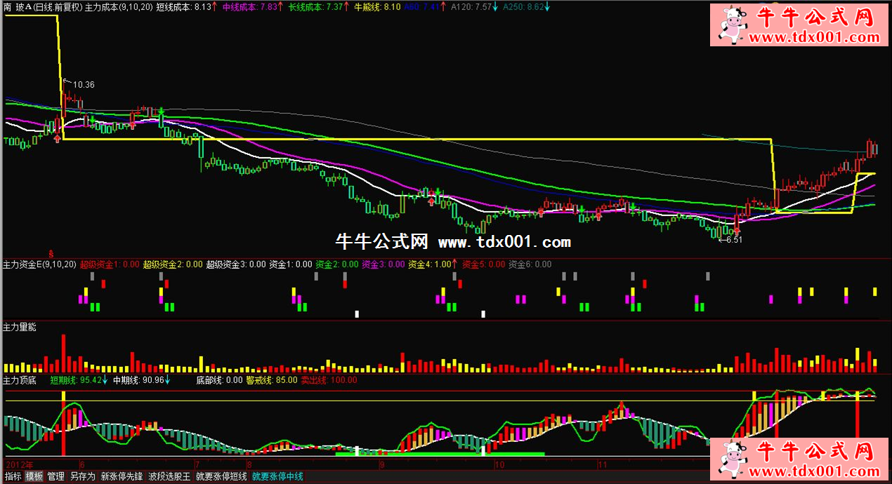Viewport: 892px width, 484px height.
Task: Select the 新涨停先锋 template tab
Action: pos(122,477)
